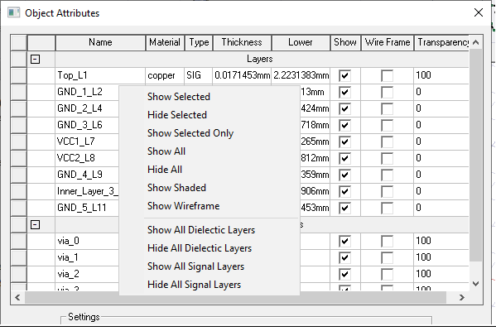The height and width of the screenshot is (331, 496).
Task: Select the via_2 name cell
Action: pos(87,274)
